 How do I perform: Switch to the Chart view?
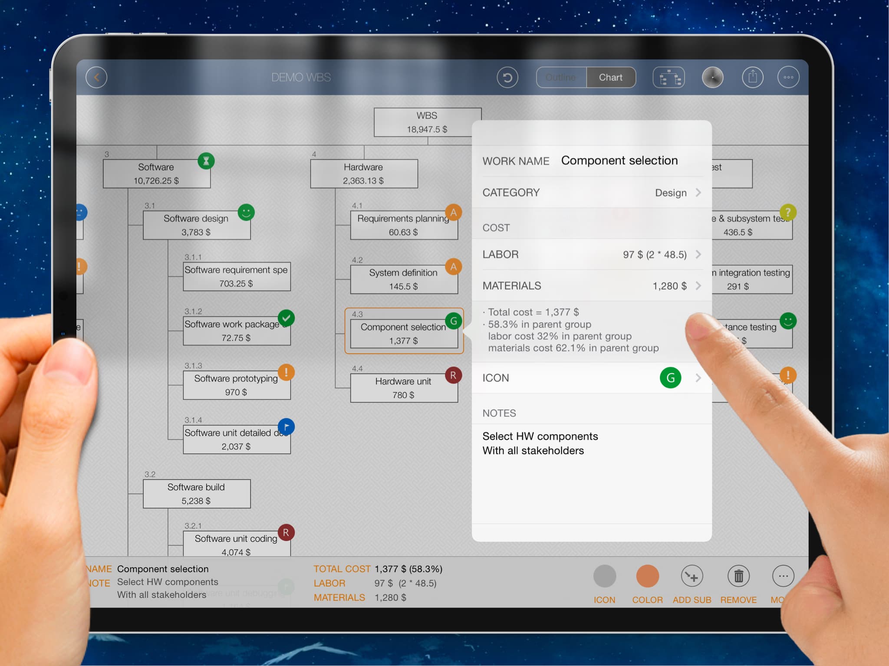[x=611, y=78]
